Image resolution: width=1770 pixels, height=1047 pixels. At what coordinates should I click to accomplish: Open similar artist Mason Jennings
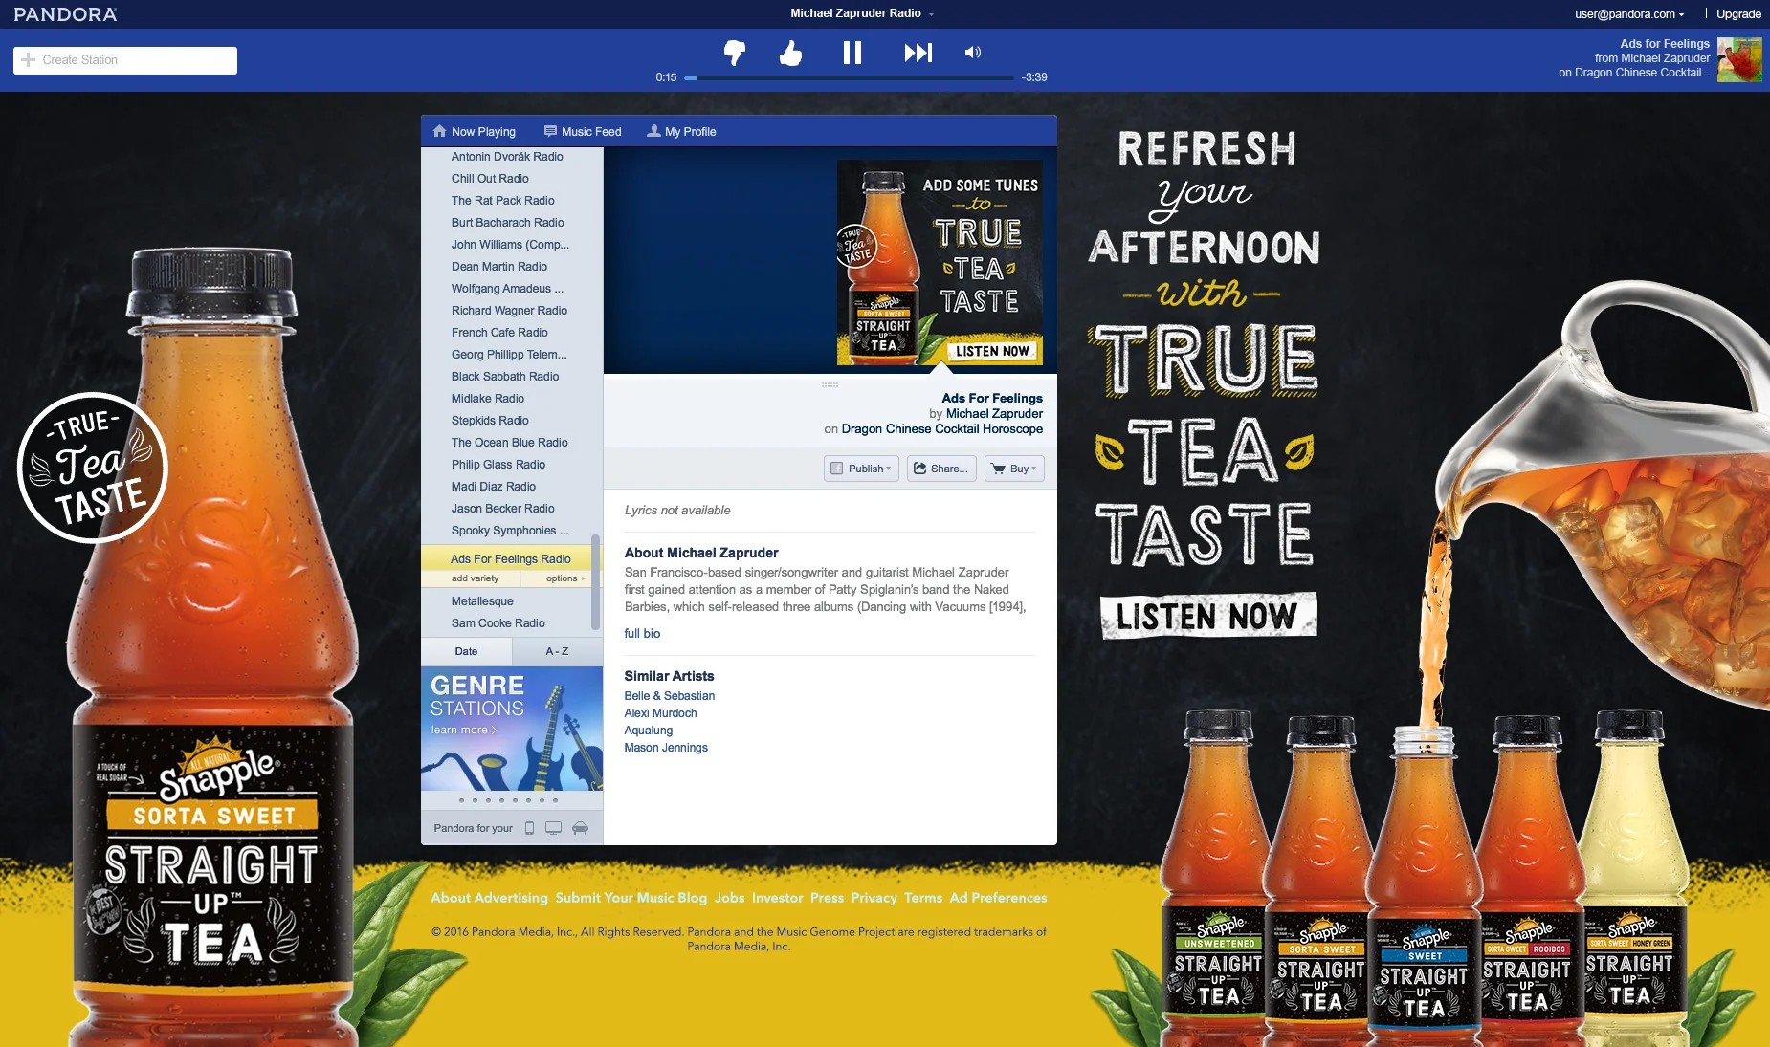666,748
